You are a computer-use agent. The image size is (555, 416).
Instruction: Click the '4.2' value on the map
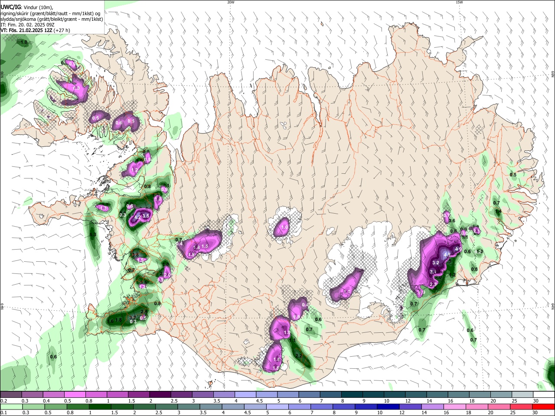pos(138,217)
